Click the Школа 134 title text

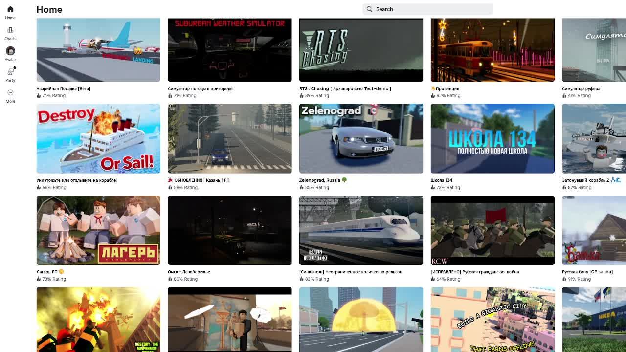tap(441, 180)
